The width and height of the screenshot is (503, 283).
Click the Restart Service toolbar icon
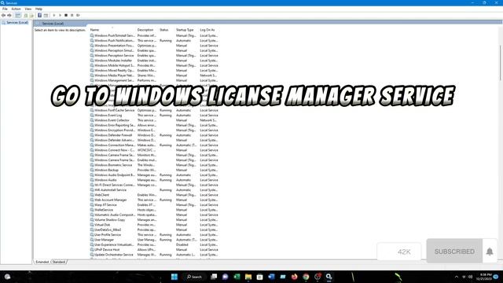[78, 15]
